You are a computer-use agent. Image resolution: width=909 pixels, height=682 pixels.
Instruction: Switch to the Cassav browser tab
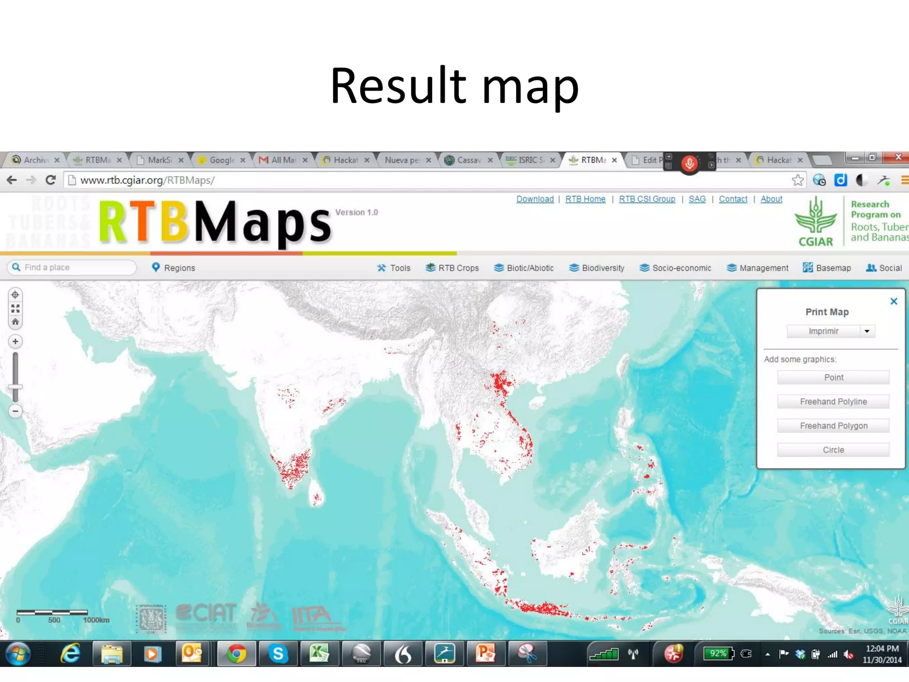point(468,160)
